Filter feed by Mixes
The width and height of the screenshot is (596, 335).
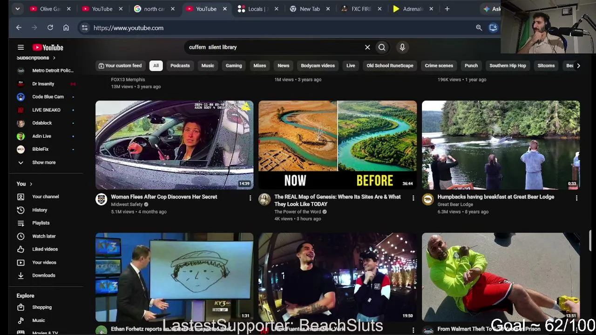tap(260, 66)
